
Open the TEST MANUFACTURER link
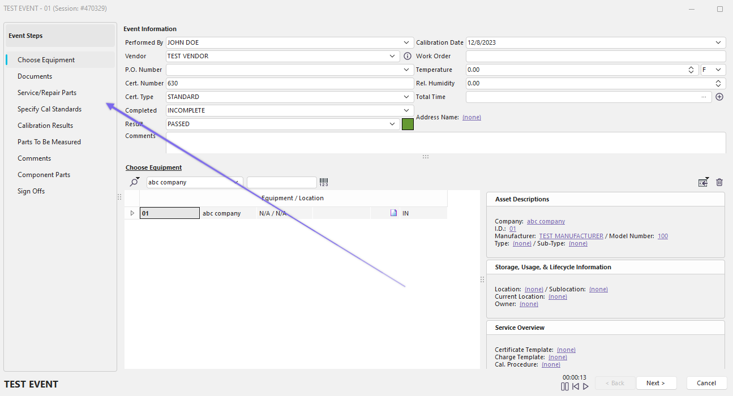571,236
